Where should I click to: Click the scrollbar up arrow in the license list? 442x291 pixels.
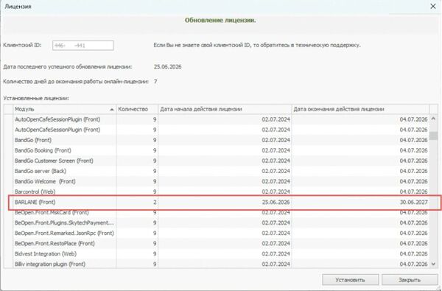click(434, 119)
